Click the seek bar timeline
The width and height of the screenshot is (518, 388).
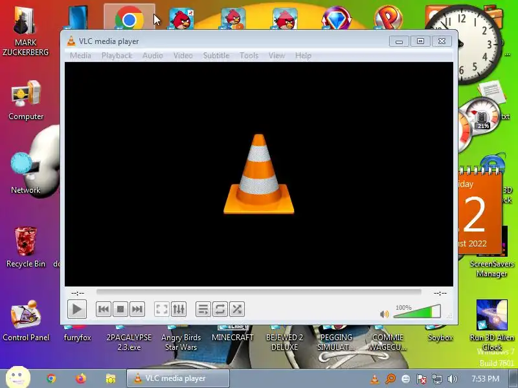(258, 292)
